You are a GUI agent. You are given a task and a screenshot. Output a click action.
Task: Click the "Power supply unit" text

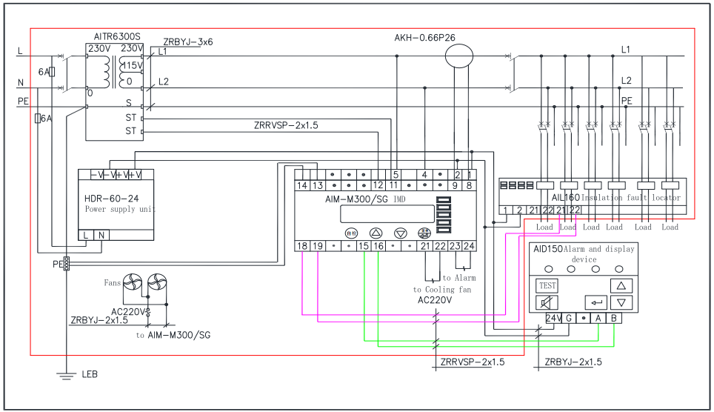point(120,209)
